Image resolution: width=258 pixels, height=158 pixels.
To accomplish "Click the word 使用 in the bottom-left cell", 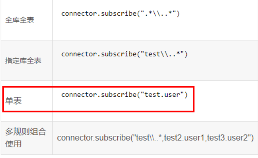I will [13, 144].
